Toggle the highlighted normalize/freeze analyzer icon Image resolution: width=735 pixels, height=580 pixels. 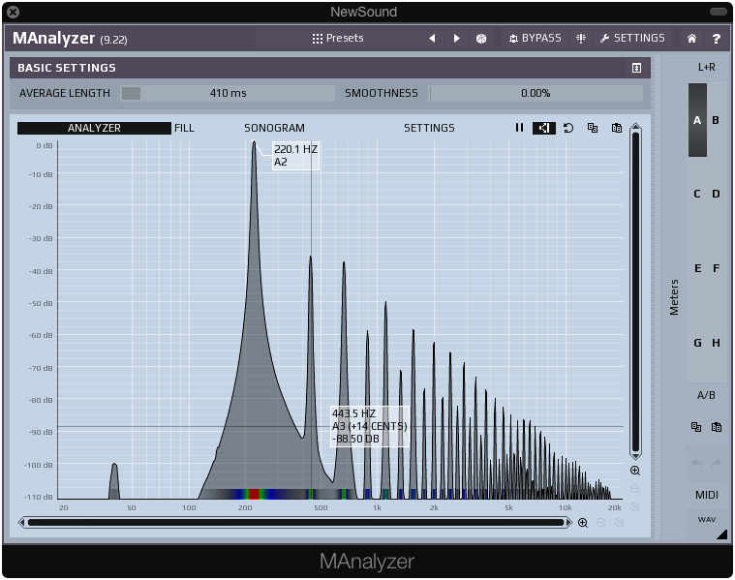click(544, 128)
